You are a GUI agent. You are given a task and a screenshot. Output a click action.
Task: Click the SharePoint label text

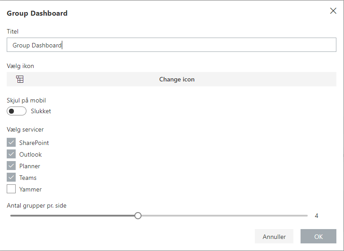pyautogui.click(x=34, y=143)
